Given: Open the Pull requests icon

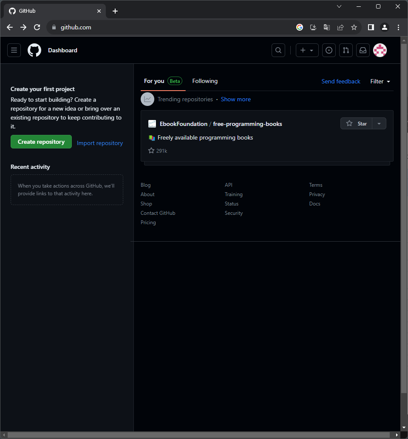Looking at the screenshot, I should (x=346, y=50).
